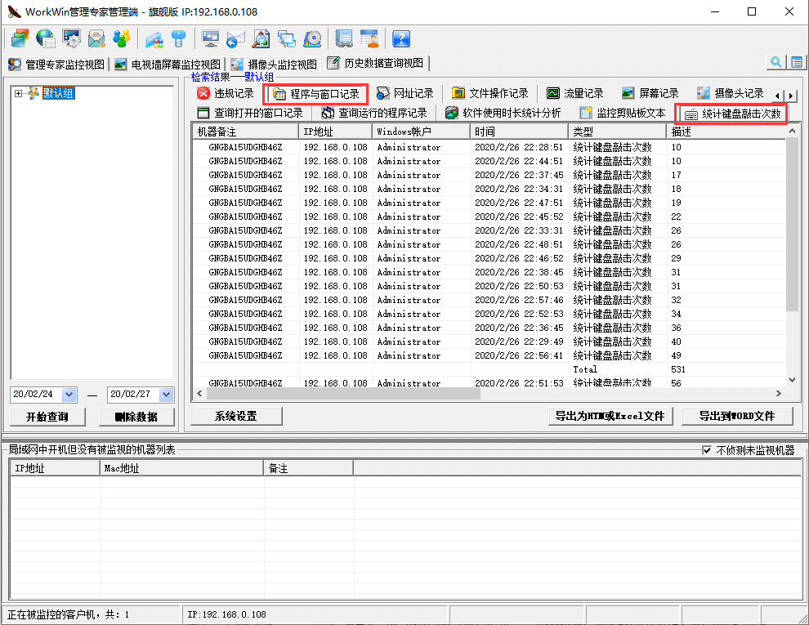Switch to 摄像头监控视图 tab

[x=274, y=65]
